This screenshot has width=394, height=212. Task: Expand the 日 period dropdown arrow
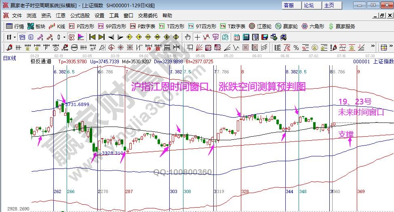pyautogui.click(x=15, y=37)
